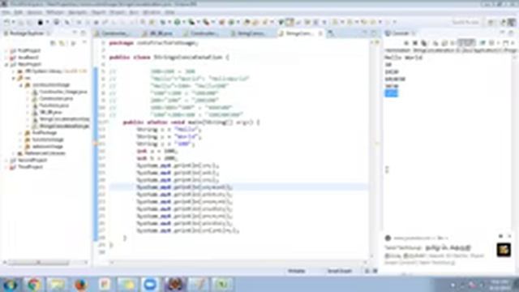Image resolution: width=519 pixels, height=292 pixels.
Task: Open the Debug icon dropdown arrow
Action: (x=169, y=22)
